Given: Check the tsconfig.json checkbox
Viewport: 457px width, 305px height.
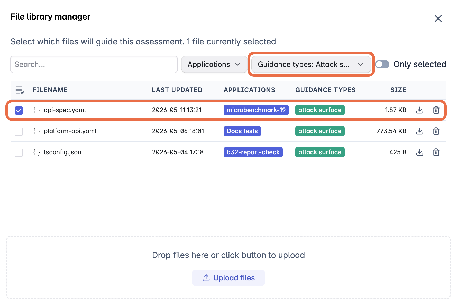Looking at the screenshot, I should [x=19, y=152].
